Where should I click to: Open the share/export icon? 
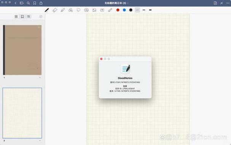[x=41, y=3]
